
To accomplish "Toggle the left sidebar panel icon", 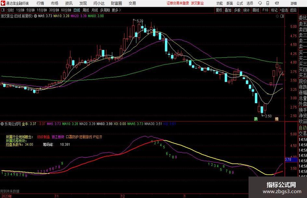I will (3, 10).
